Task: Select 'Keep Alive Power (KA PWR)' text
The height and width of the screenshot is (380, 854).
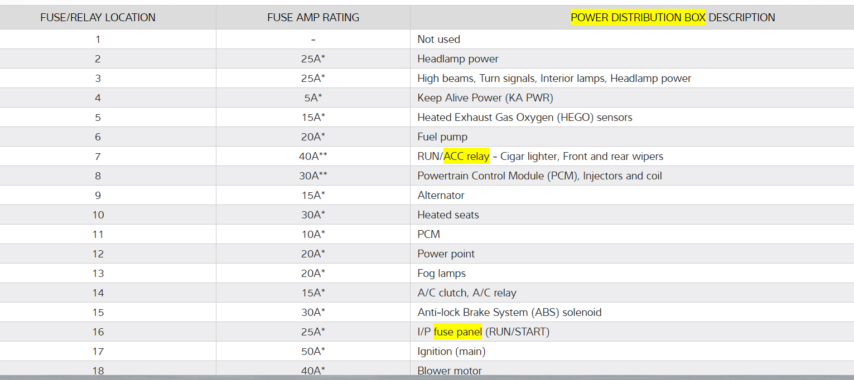Action: [485, 98]
